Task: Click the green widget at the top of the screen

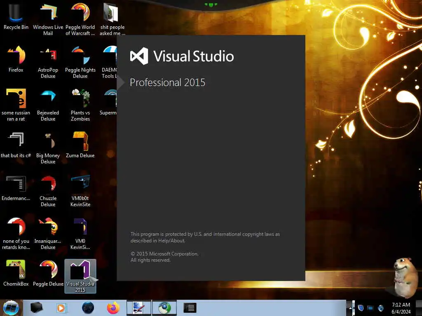Action: tap(211, 5)
